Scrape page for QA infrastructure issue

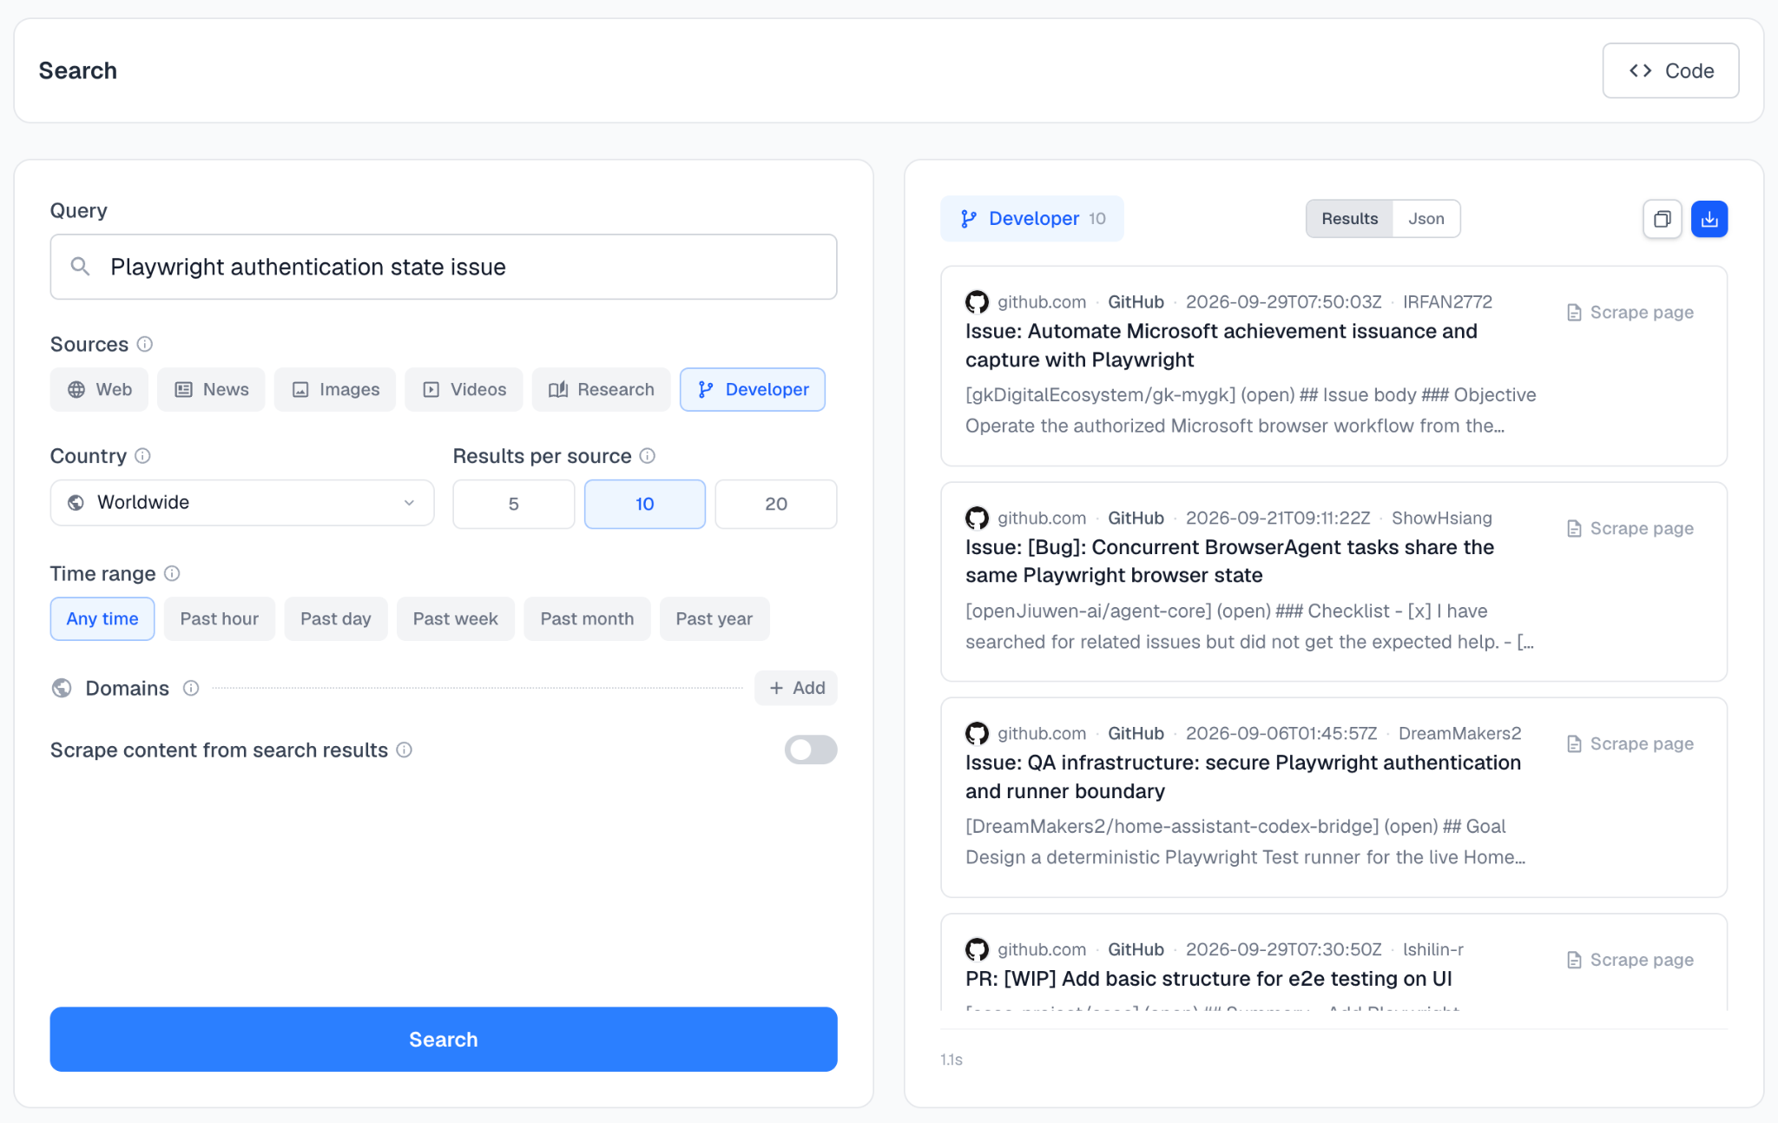[x=1630, y=743]
